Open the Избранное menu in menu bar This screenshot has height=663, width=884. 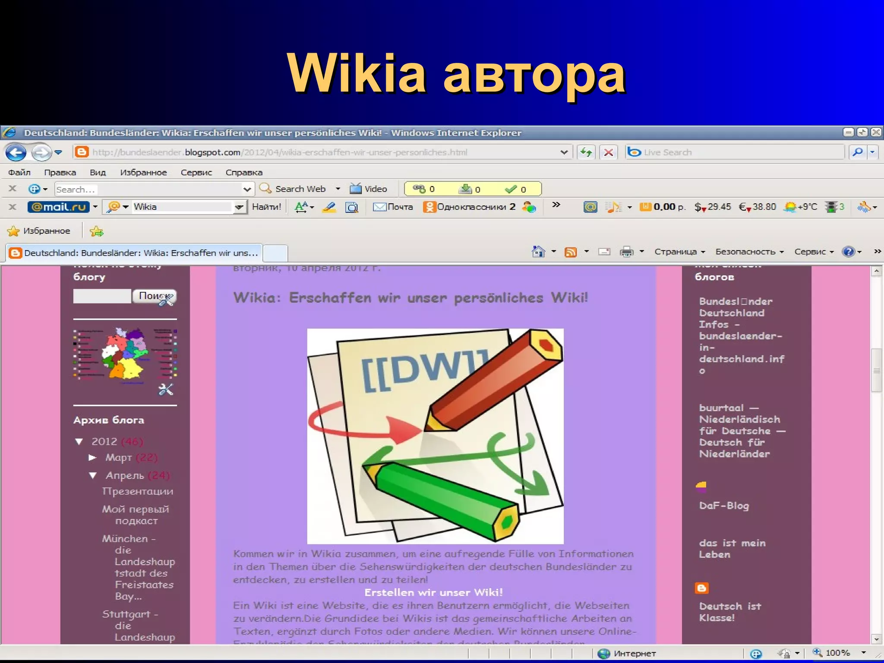[x=143, y=172]
